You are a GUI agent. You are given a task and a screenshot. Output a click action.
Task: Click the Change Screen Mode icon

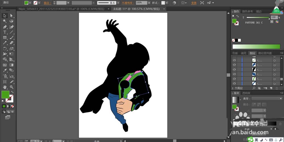point(8,117)
